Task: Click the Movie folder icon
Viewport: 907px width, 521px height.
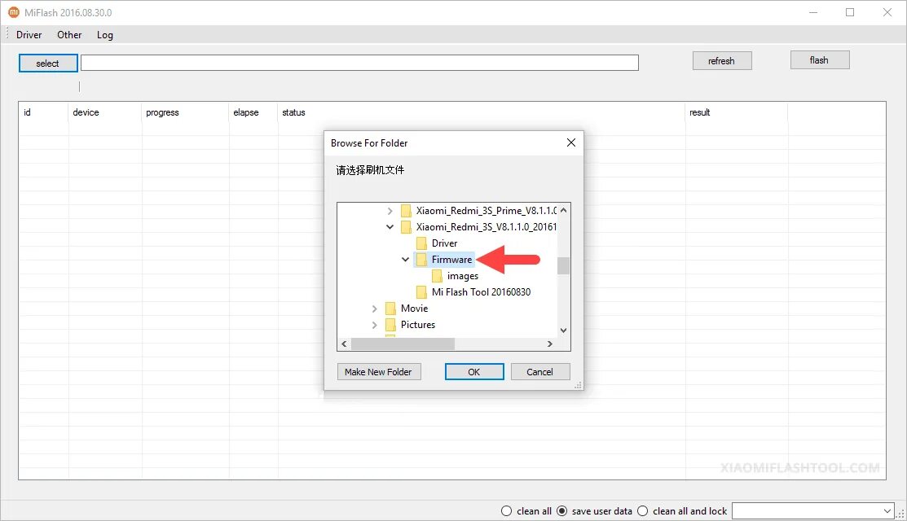Action: pyautogui.click(x=390, y=309)
